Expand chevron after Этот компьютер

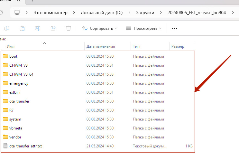tap(74, 12)
